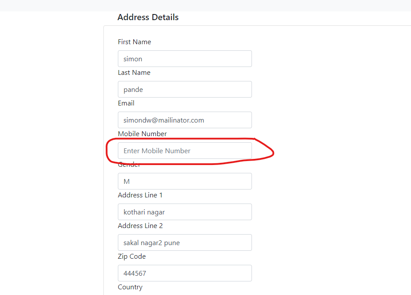Click the Address Line 1 label
The width and height of the screenshot is (411, 295).
(x=140, y=195)
